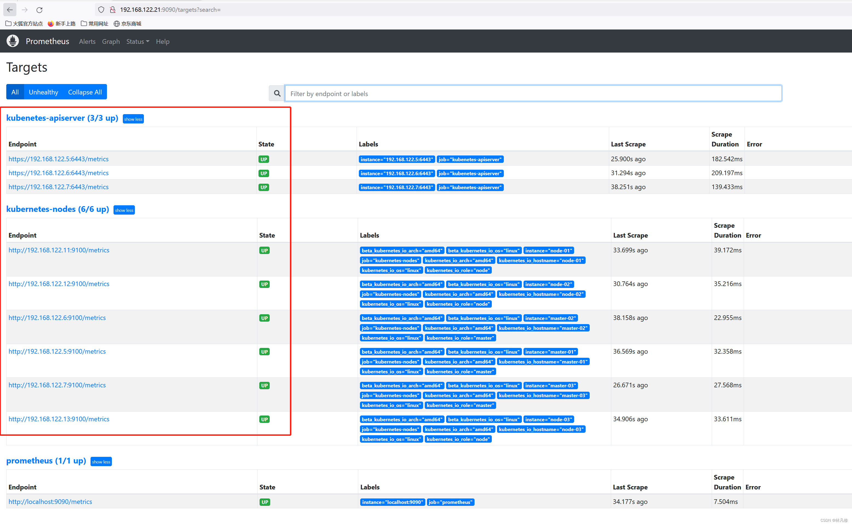This screenshot has height=525, width=852.
Task: Click UP badge for localhost:9090
Action: 265,502
